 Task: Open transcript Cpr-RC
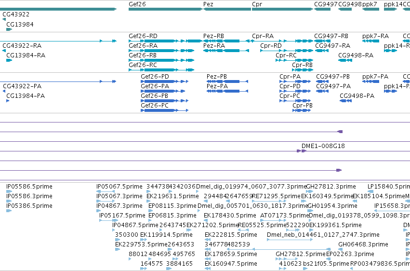[286, 55]
